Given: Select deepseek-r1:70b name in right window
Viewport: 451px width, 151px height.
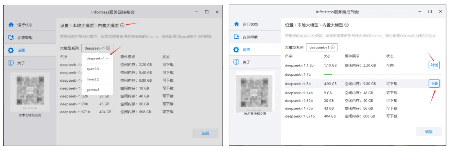Looking at the screenshot, I should [298, 108].
